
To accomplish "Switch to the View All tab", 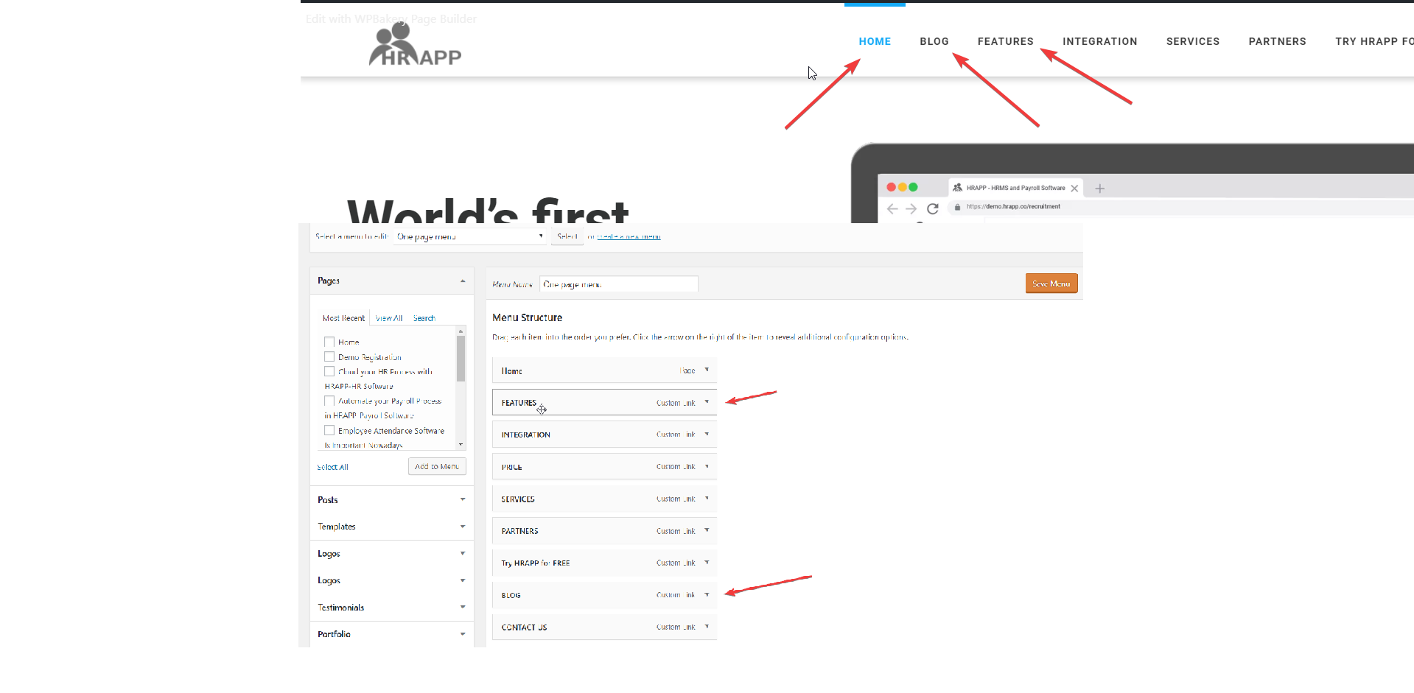I will pos(388,318).
